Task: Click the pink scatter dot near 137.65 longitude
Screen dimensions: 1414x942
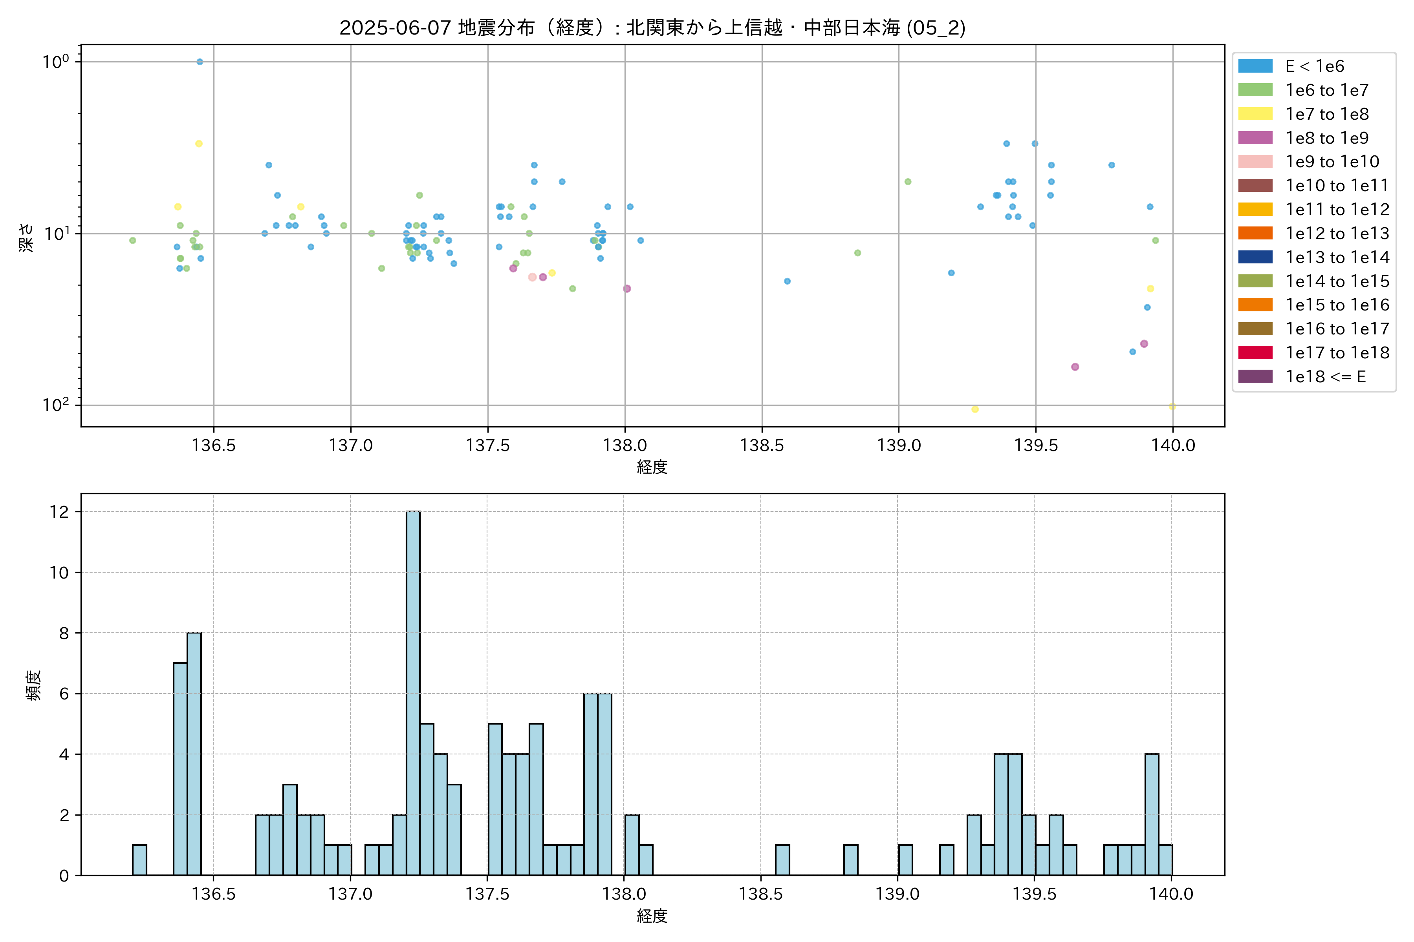Action: pos(532,277)
